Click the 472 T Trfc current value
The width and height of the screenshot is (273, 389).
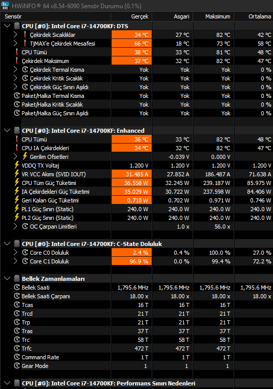pos(141,349)
